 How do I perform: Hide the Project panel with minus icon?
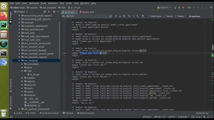(58, 12)
